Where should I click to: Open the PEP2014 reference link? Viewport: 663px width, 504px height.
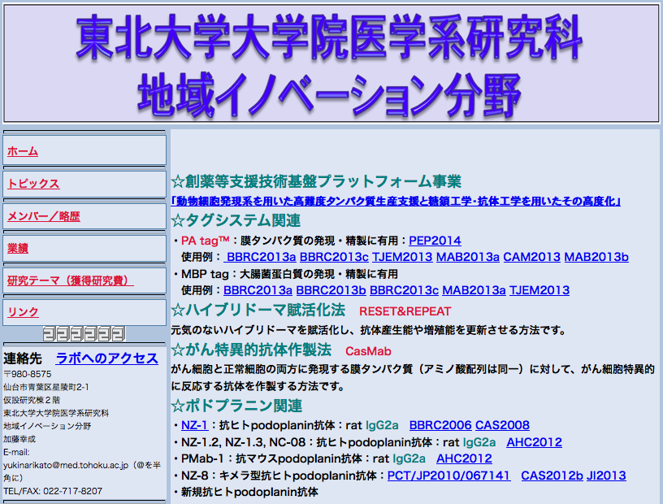(x=435, y=241)
